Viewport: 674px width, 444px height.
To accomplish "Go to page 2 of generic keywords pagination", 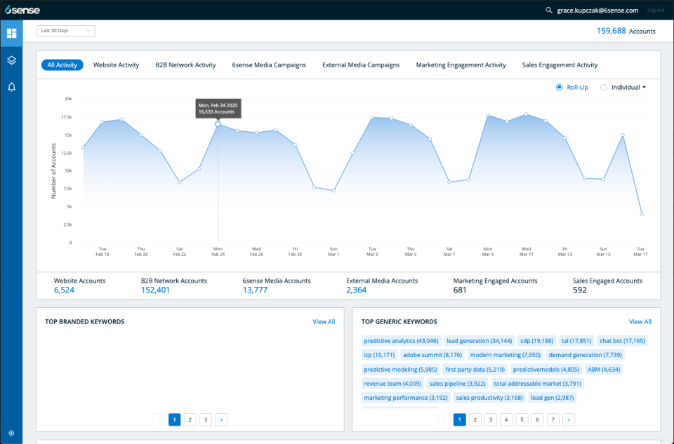I will click(x=475, y=419).
